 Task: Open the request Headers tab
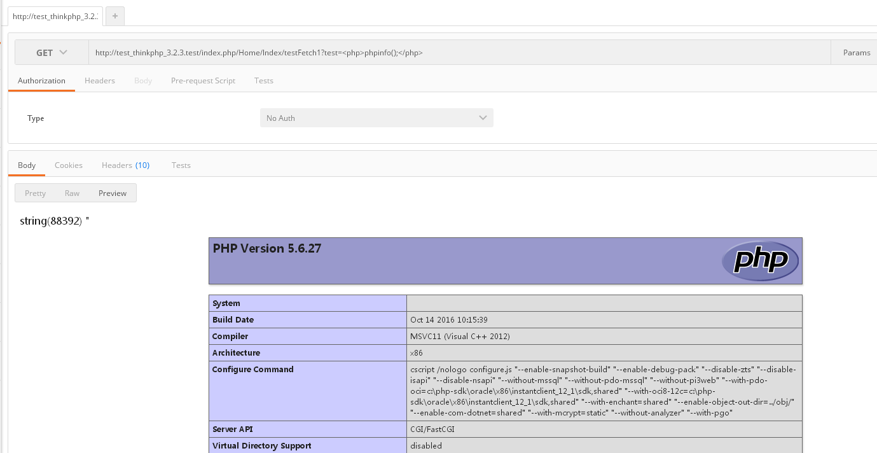100,81
